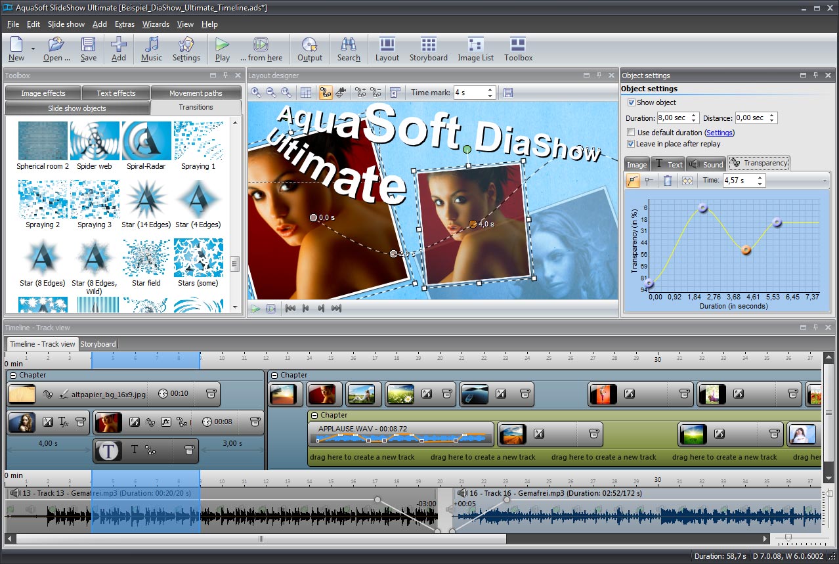
Task: Click the save icon beside Time mark
Action: tap(507, 93)
